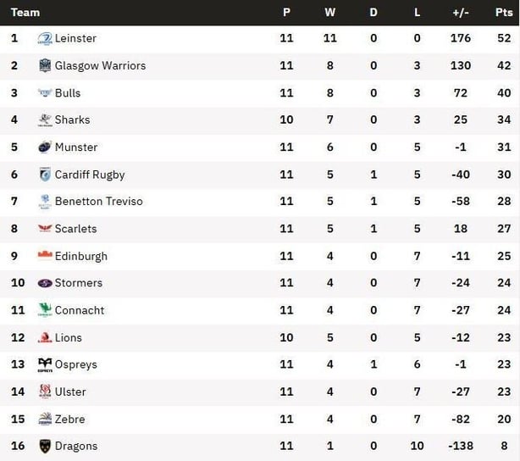This screenshot has width=520, height=461.
Task: Open the Benetton Treviso team name
Action: (99, 202)
